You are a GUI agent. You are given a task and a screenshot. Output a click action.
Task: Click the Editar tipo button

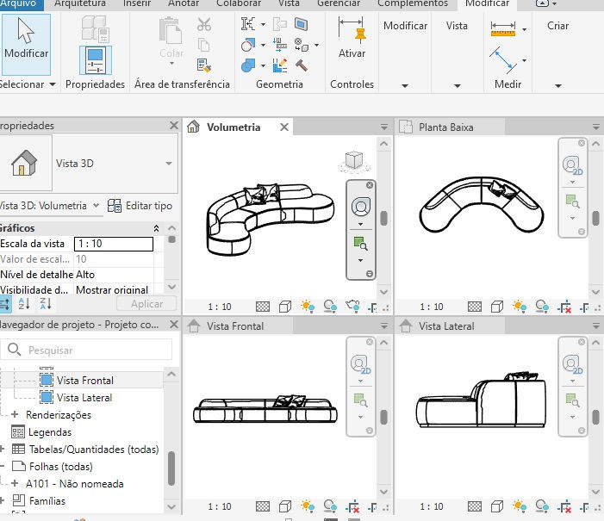[x=140, y=206]
